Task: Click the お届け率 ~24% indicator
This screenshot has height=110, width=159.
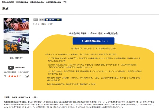Action: click(x=53, y=20)
